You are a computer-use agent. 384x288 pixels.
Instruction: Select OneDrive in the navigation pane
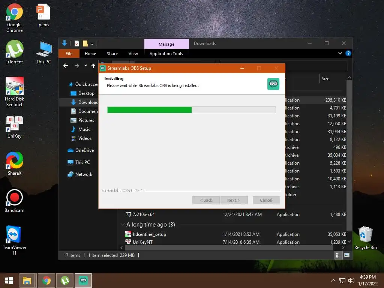coord(81,150)
